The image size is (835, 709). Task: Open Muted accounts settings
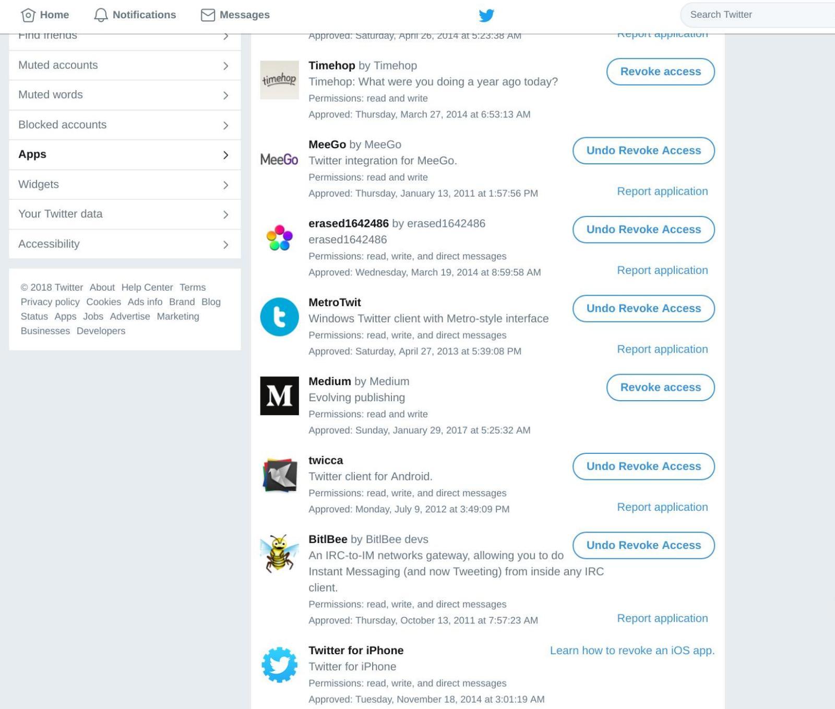point(125,65)
